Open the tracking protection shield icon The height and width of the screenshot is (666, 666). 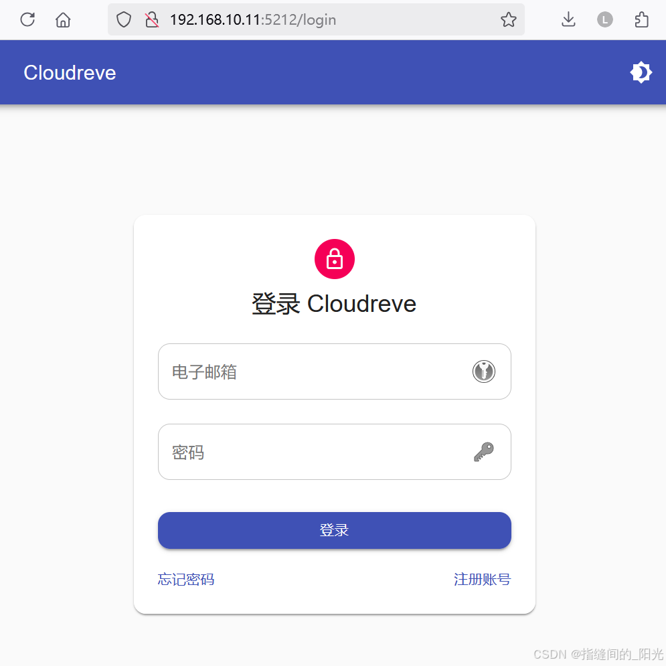pos(124,19)
